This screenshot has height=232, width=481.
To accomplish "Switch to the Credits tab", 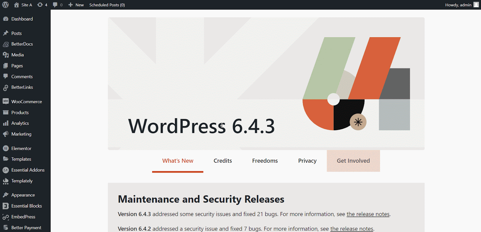I will (223, 161).
